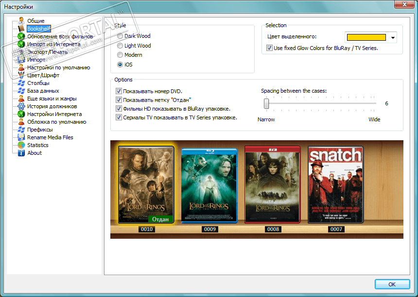The width and height of the screenshot is (418, 297).
Task: Choose the Modern style option
Action: coord(120,55)
